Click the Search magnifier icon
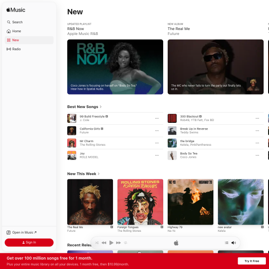 9,22
